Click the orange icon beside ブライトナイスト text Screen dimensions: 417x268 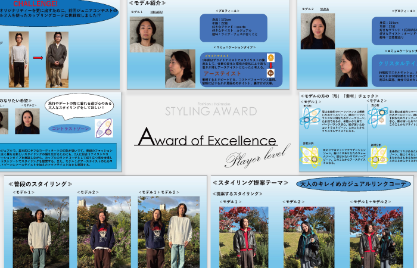click(270, 57)
